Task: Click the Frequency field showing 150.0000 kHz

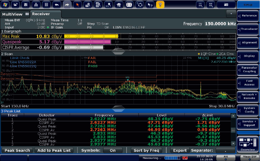Action: point(220,24)
